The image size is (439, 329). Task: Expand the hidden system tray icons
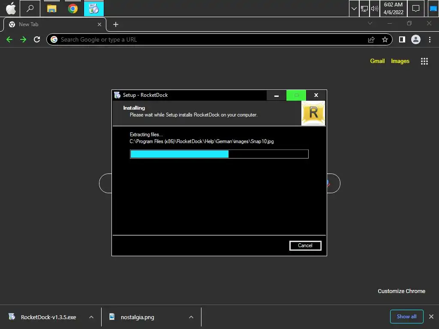point(354,9)
